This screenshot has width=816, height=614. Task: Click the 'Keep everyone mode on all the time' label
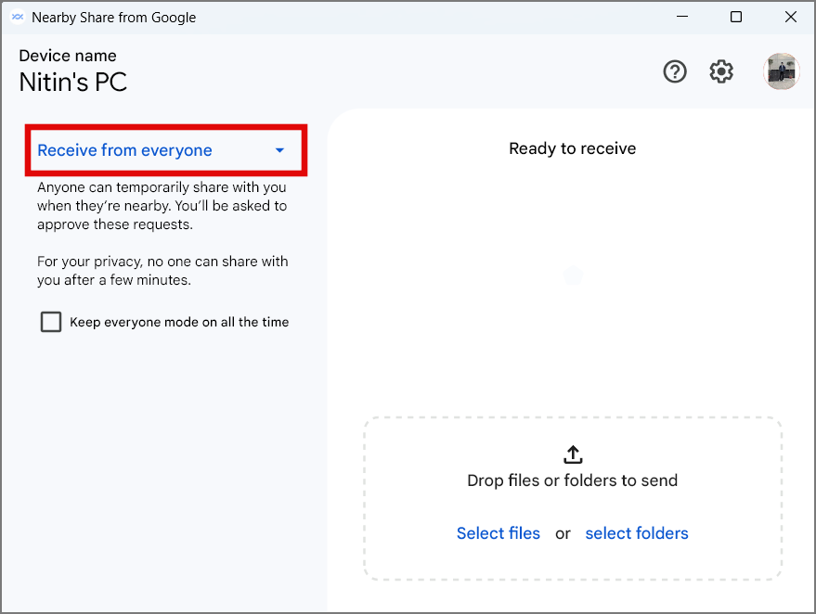(x=179, y=322)
